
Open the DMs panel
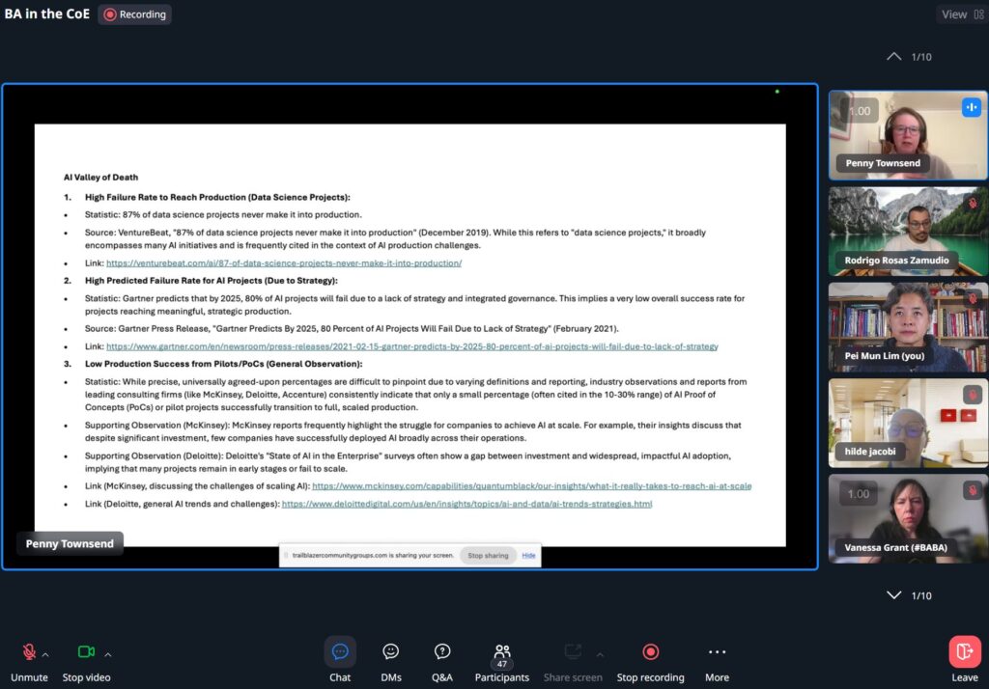point(391,660)
